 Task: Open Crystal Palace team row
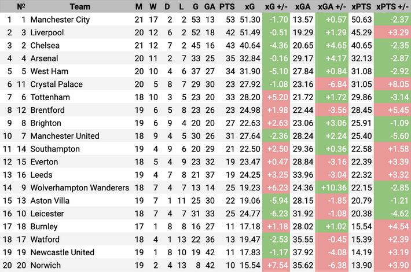(x=56, y=84)
